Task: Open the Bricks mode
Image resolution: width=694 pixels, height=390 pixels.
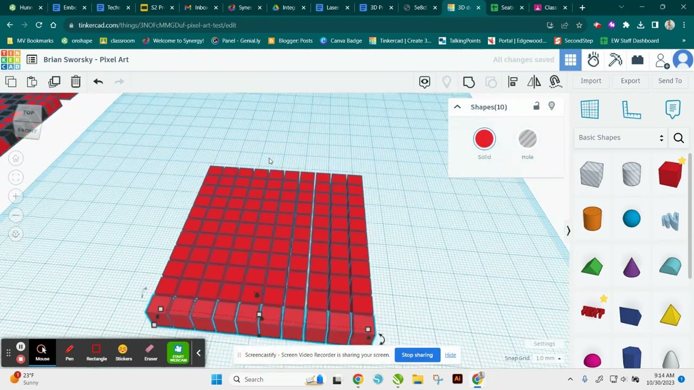Action: pos(638,60)
